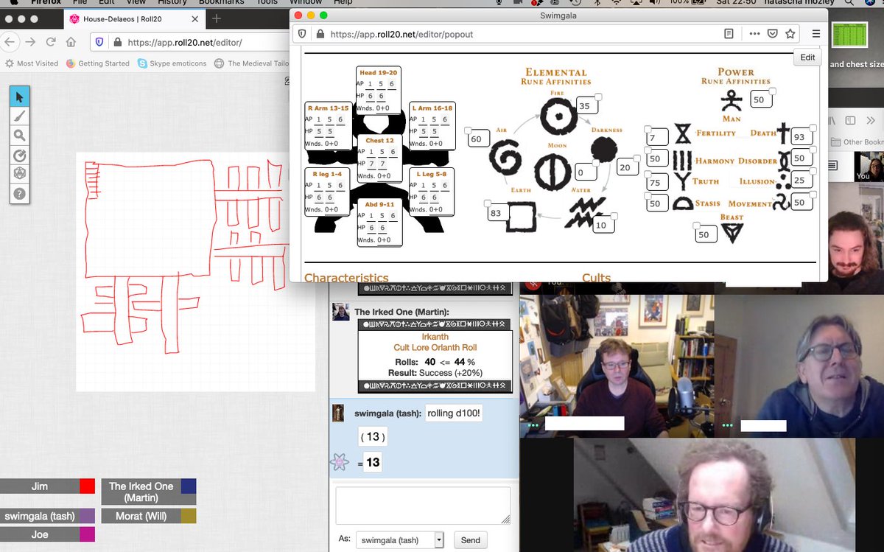Open the dice rolling tool
The width and height of the screenshot is (884, 552).
tap(20, 174)
